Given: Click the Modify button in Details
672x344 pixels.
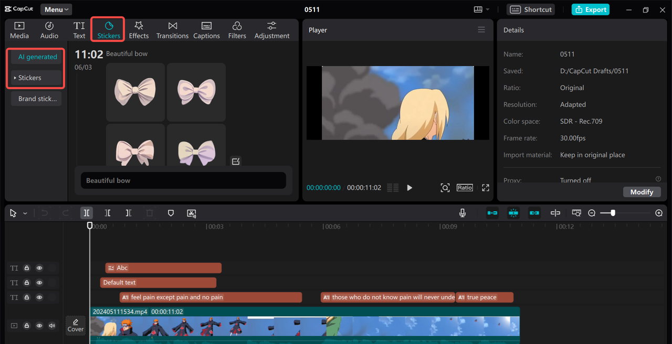Looking at the screenshot, I should click(x=642, y=192).
